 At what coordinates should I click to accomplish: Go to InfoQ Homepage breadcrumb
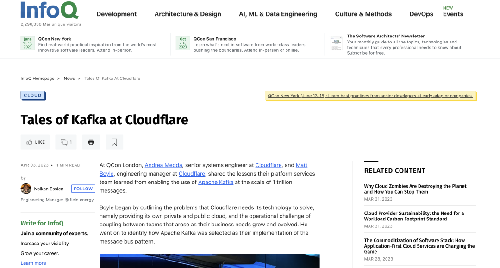pos(37,78)
